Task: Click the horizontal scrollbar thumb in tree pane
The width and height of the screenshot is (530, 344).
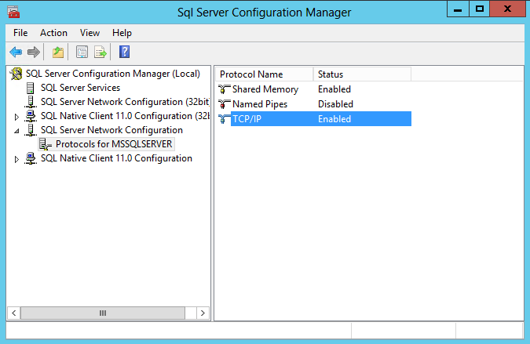Action: [103, 313]
